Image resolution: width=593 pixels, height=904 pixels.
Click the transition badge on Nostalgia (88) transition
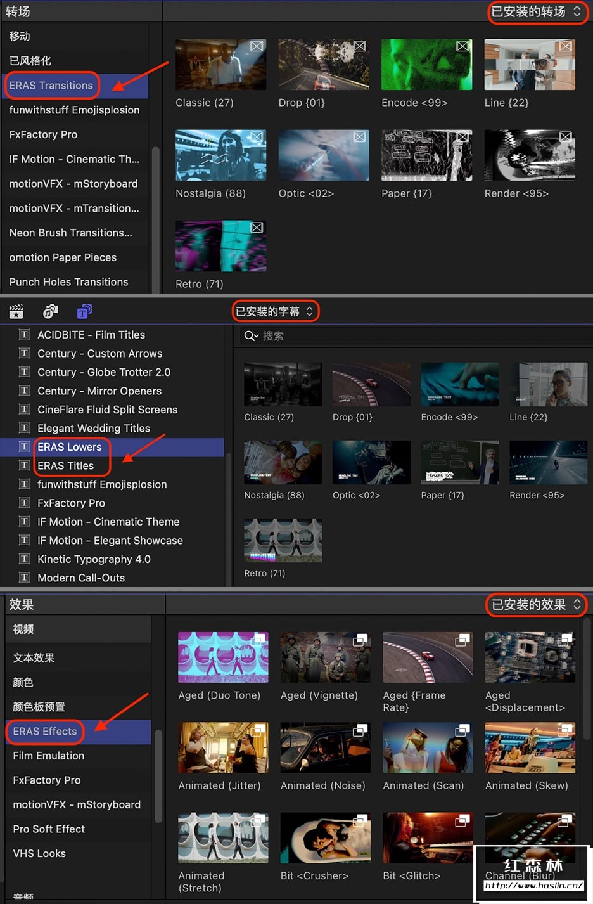point(257,137)
